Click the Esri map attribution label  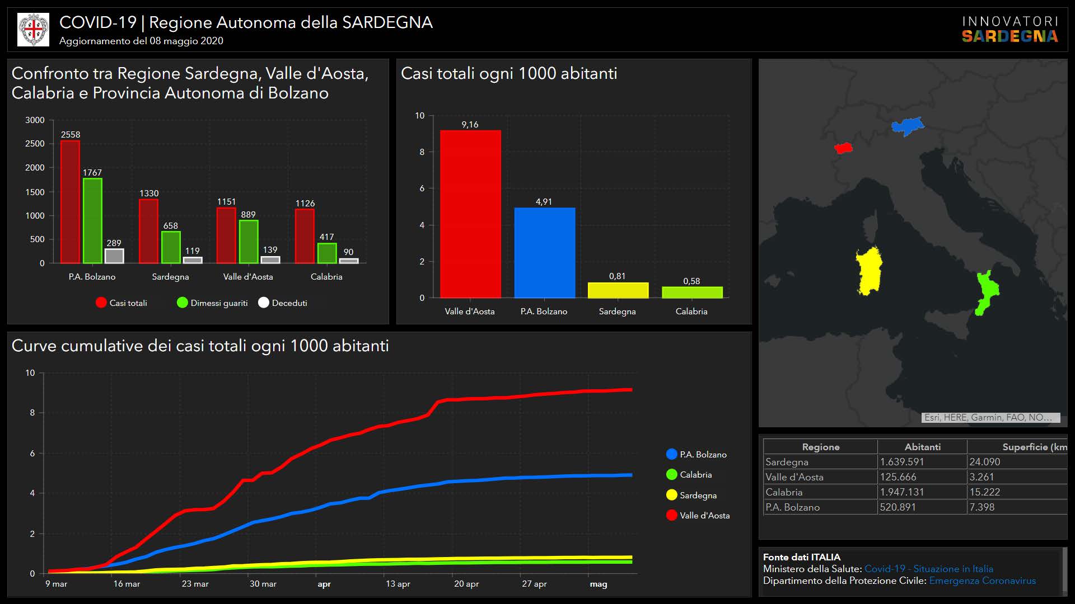pyautogui.click(x=990, y=417)
